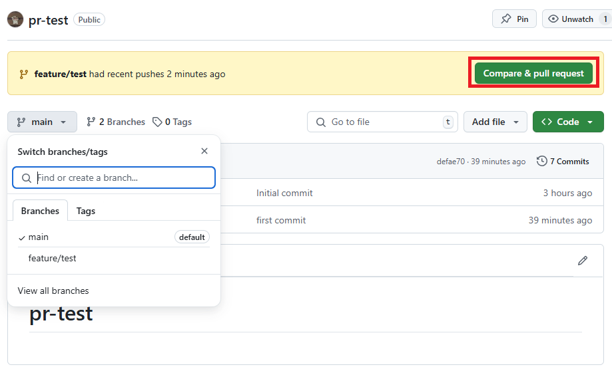Click the tag icon beside 0 Tags
This screenshot has height=371, width=612.
pos(157,122)
